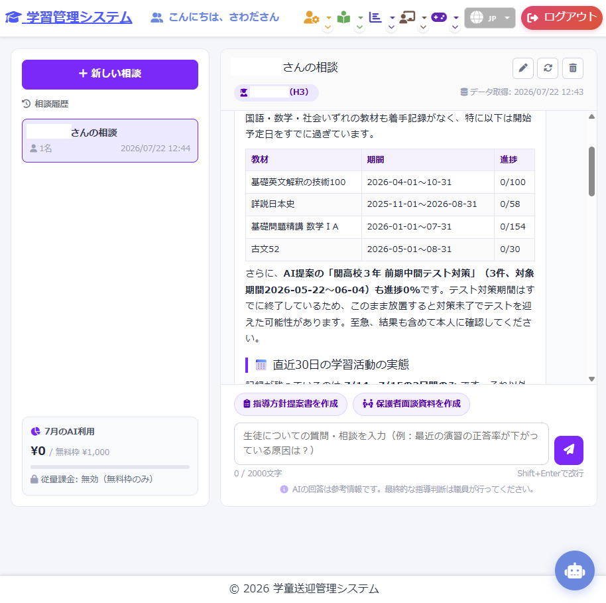Viewport: 606px width, 603px height.
Task: Click 指導方針提案書を作成 button
Action: 290,404
